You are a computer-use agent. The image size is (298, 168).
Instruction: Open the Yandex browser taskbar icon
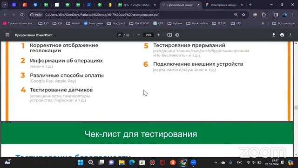[173, 162]
